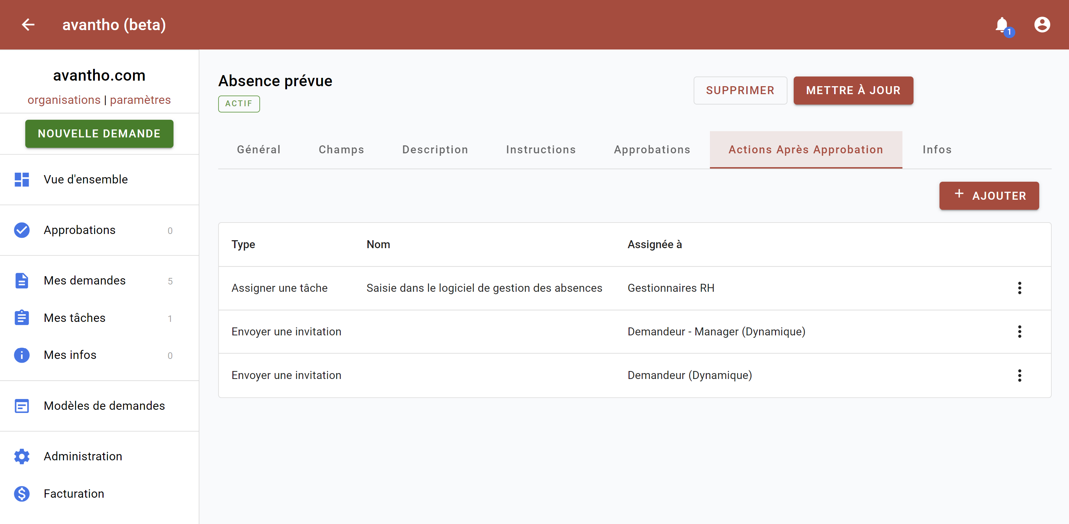The width and height of the screenshot is (1069, 524).
Task: Open options menu for Gestionnaires RH row
Action: (x=1019, y=288)
